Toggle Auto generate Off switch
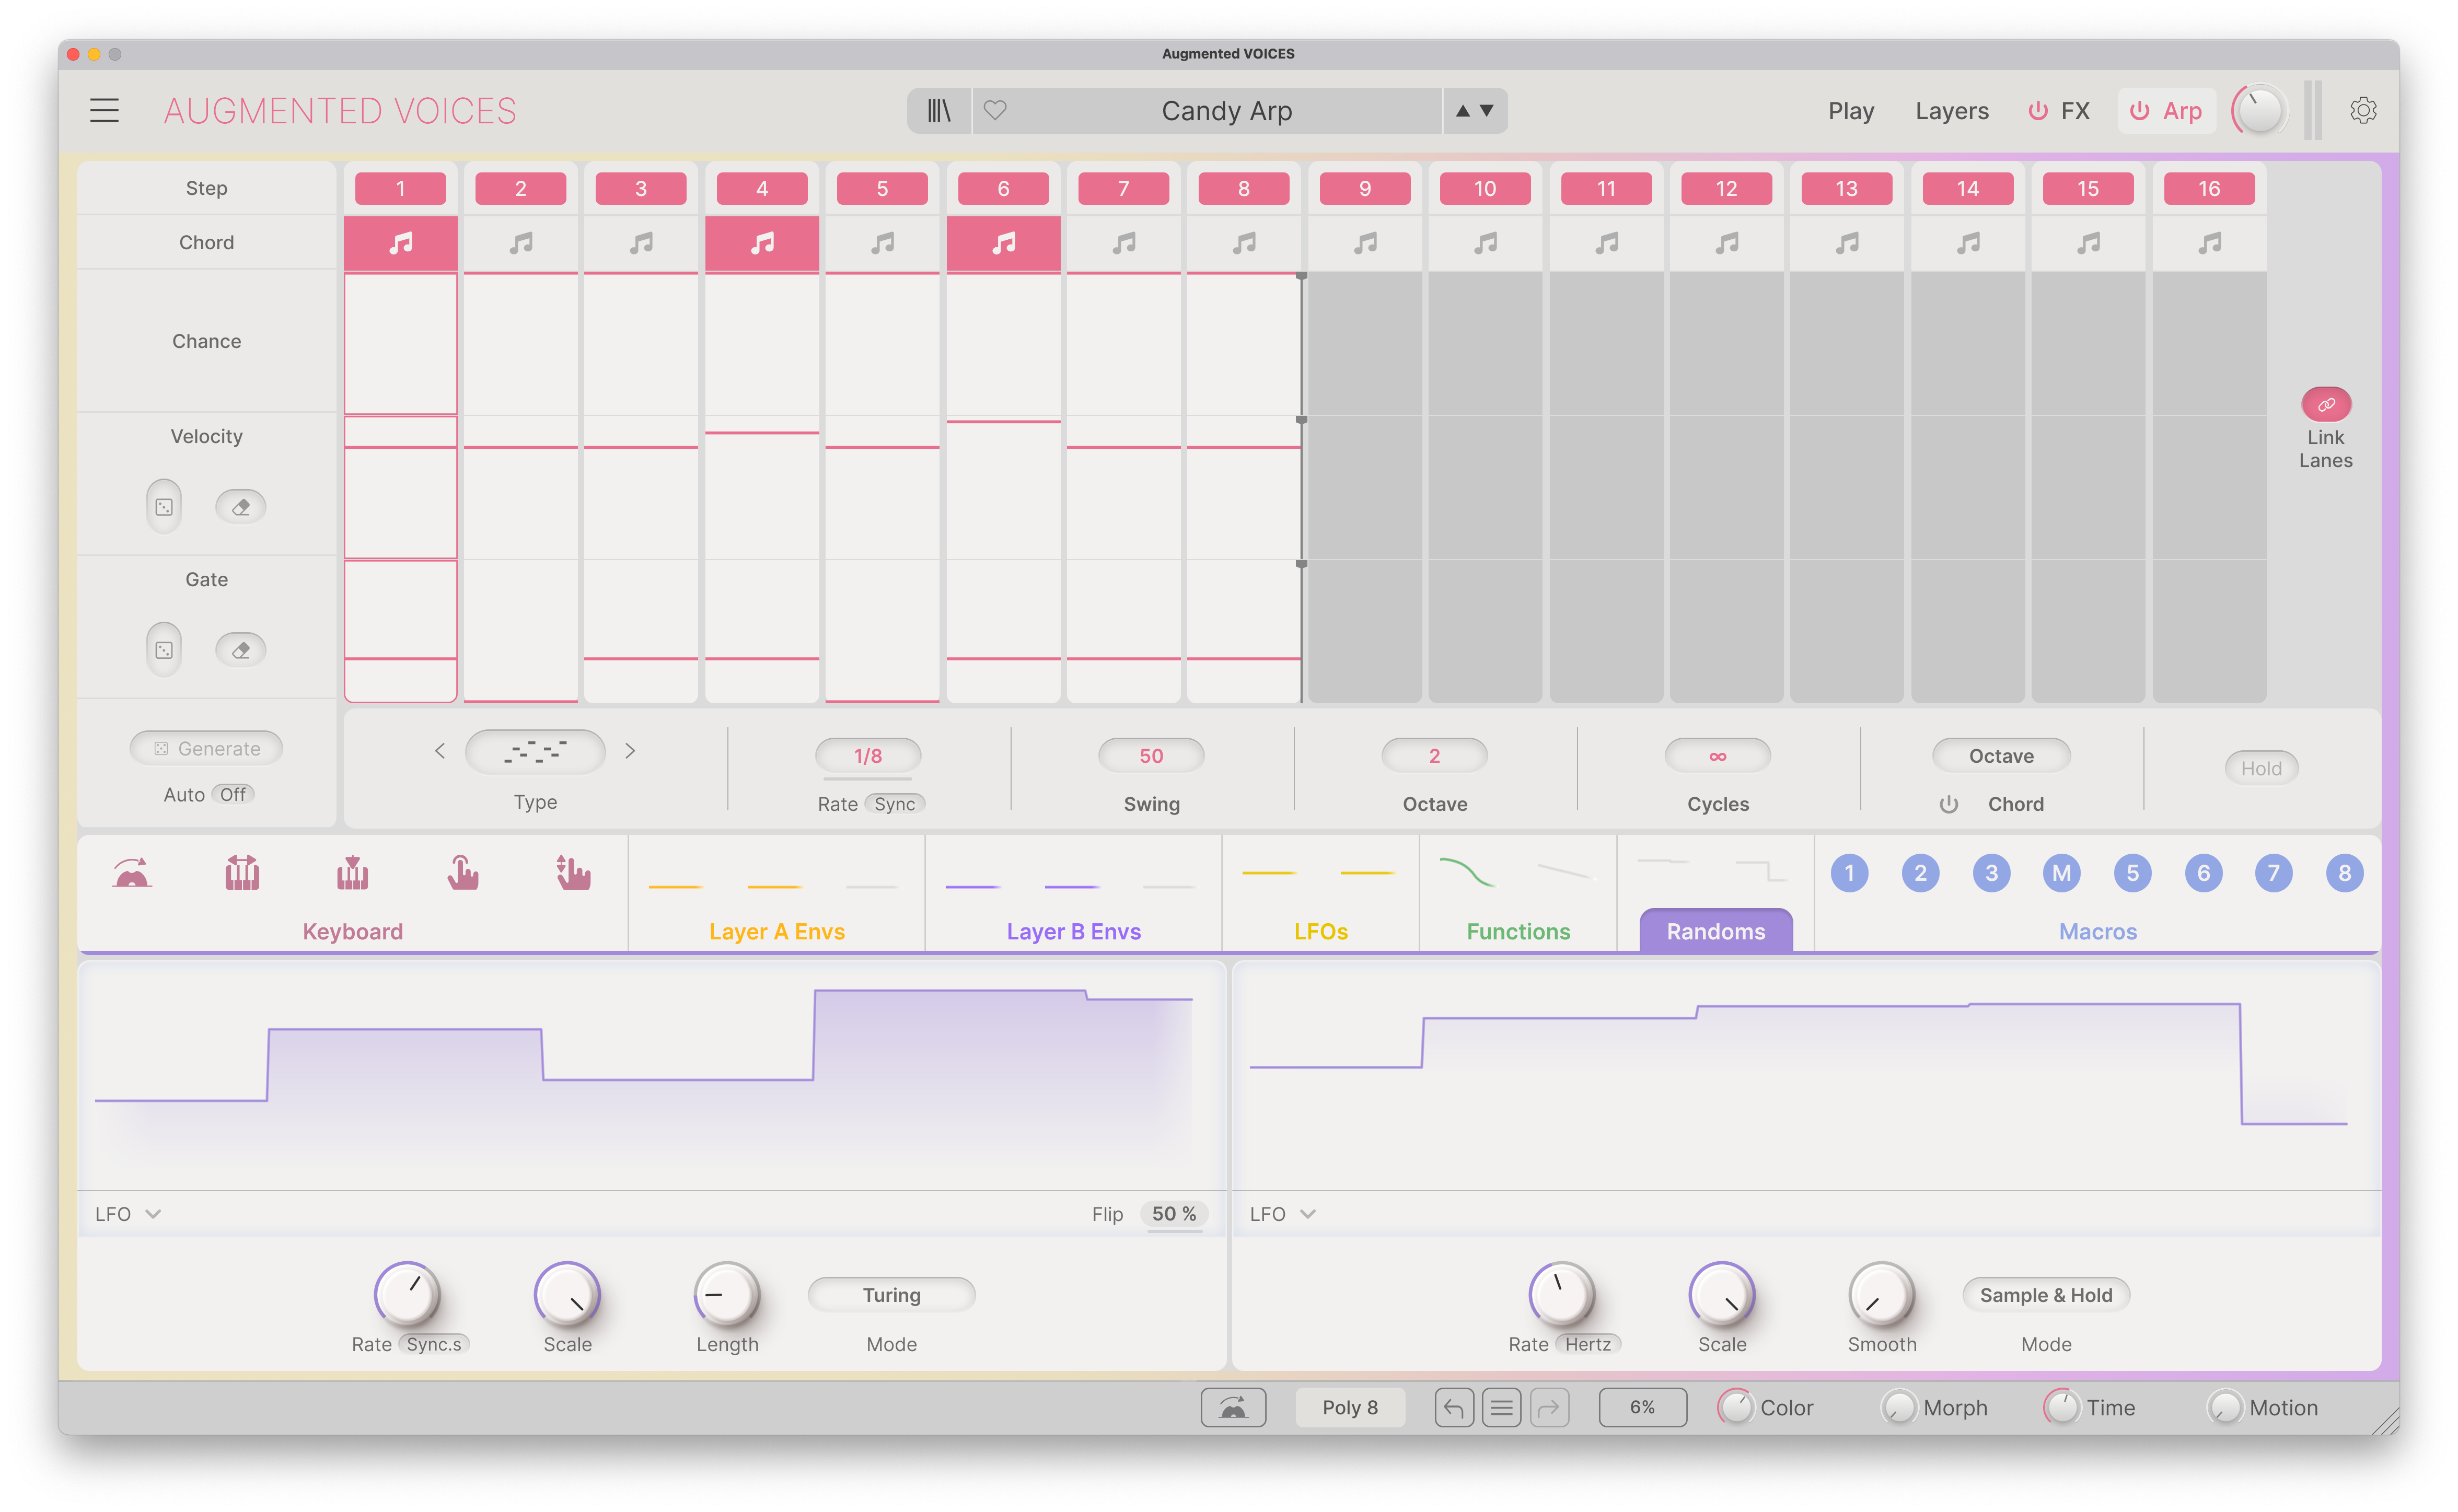The image size is (2458, 1512). point(234,794)
